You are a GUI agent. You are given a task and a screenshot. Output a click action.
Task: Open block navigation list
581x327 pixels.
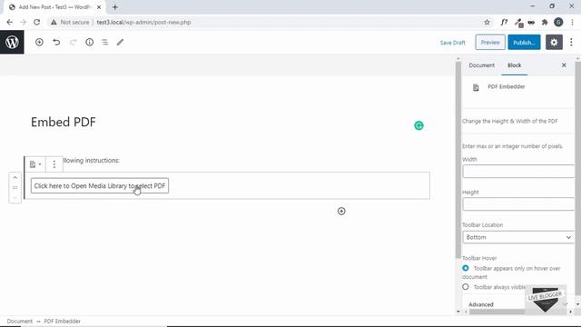105,43
